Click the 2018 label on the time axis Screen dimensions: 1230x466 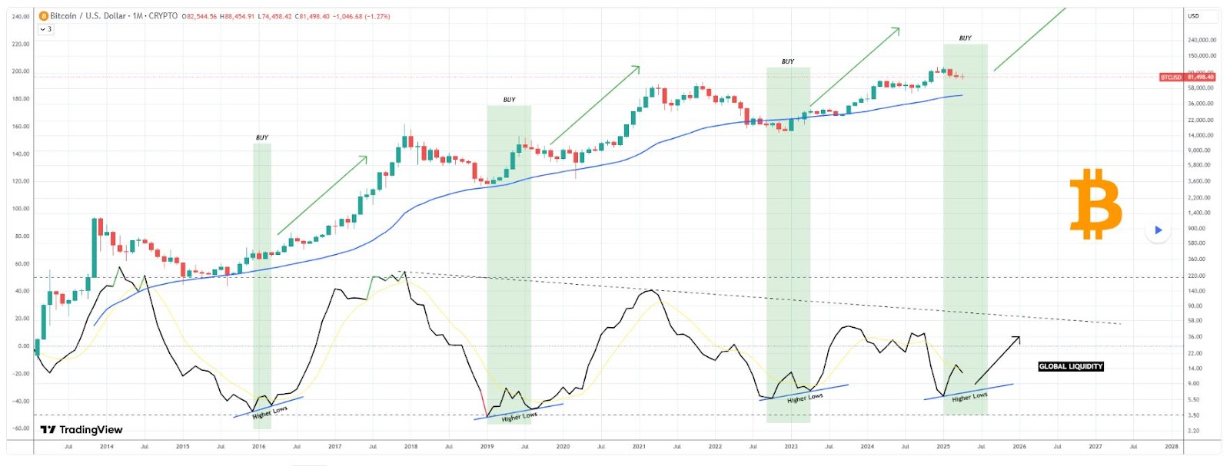411,446
